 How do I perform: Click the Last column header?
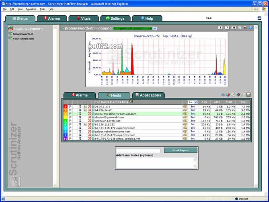pos(216,102)
